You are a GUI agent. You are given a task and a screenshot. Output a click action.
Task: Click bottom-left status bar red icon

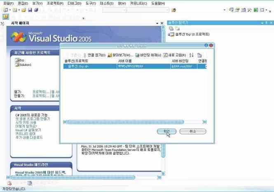point(9,183)
